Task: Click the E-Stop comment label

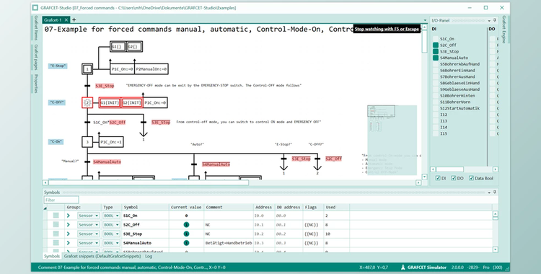Action: (x=58, y=66)
